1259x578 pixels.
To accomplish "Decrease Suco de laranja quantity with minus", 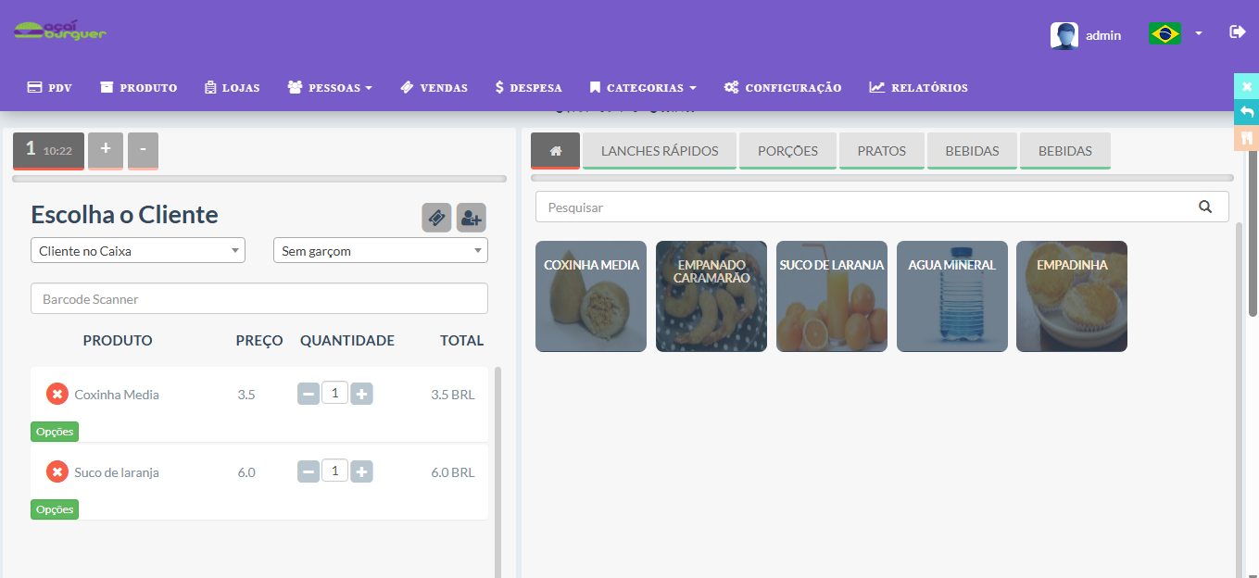I will [x=308, y=472].
